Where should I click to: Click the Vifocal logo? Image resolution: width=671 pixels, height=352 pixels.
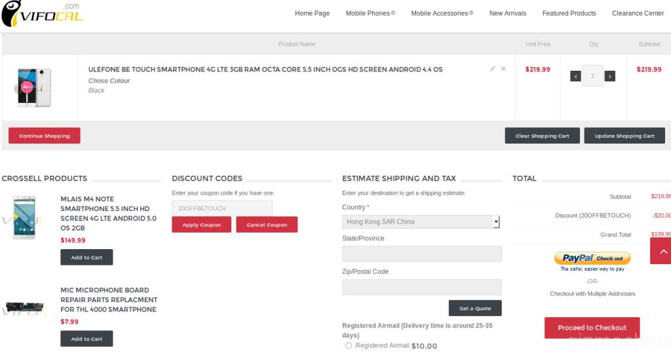tap(43, 14)
